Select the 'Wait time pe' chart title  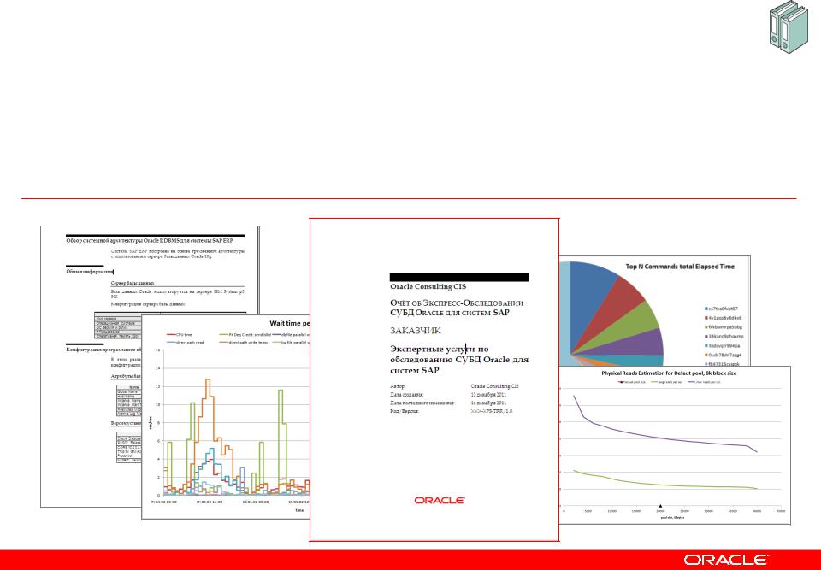[x=290, y=323]
